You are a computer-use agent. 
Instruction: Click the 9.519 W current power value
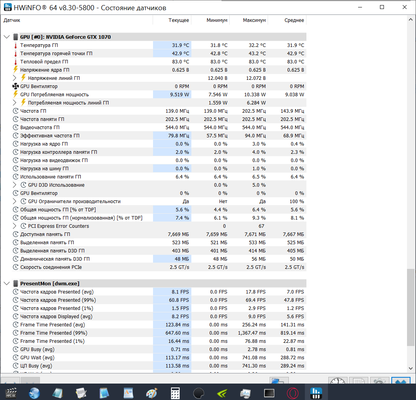click(180, 94)
